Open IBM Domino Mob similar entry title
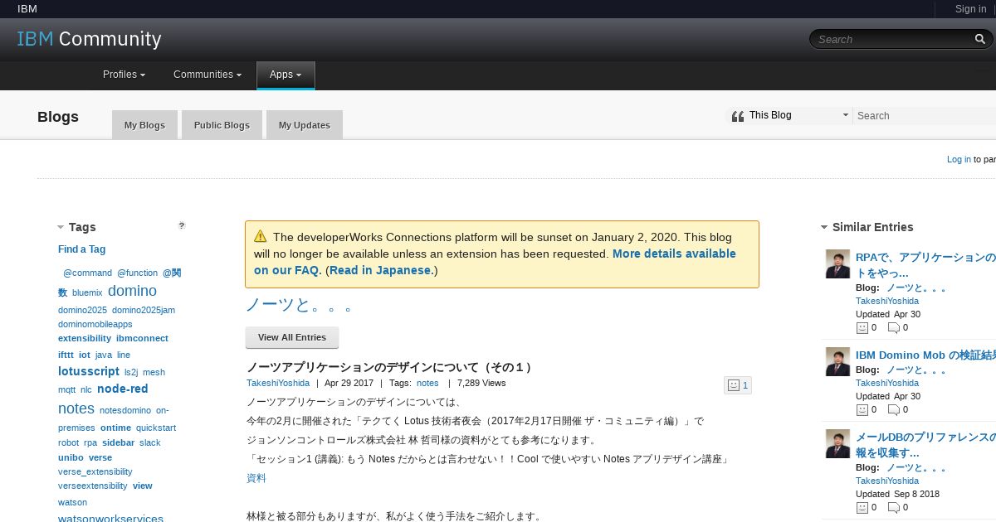996x522 pixels. pos(925,355)
